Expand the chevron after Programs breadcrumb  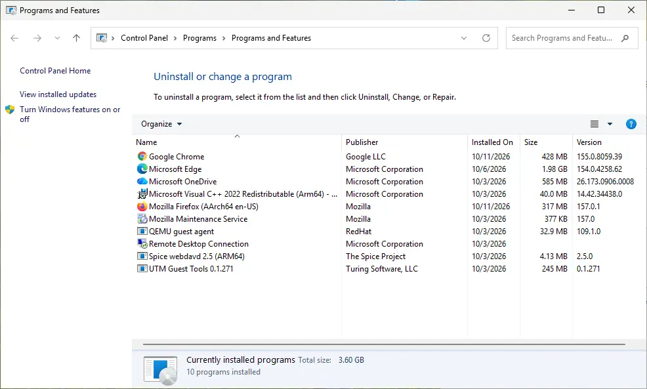(x=224, y=38)
